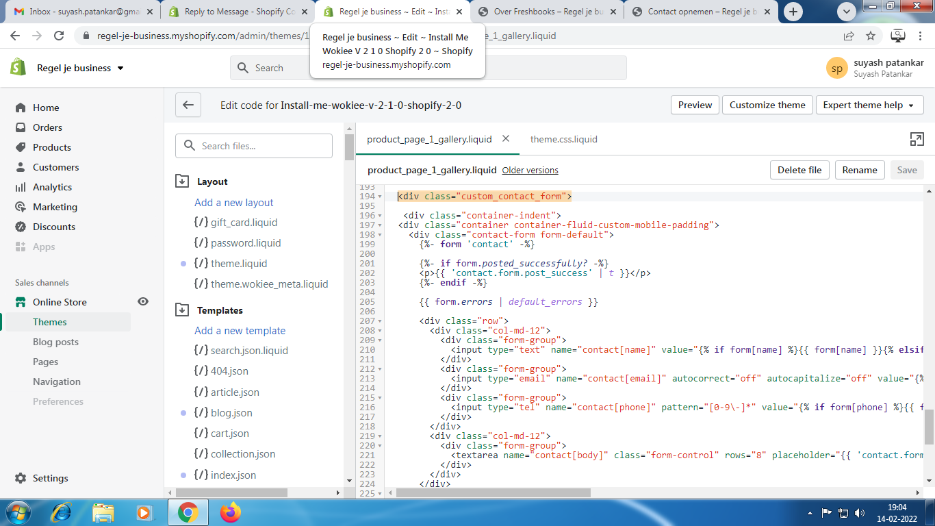Click the Orders icon in sidebar
The height and width of the screenshot is (526, 935).
pos(21,127)
